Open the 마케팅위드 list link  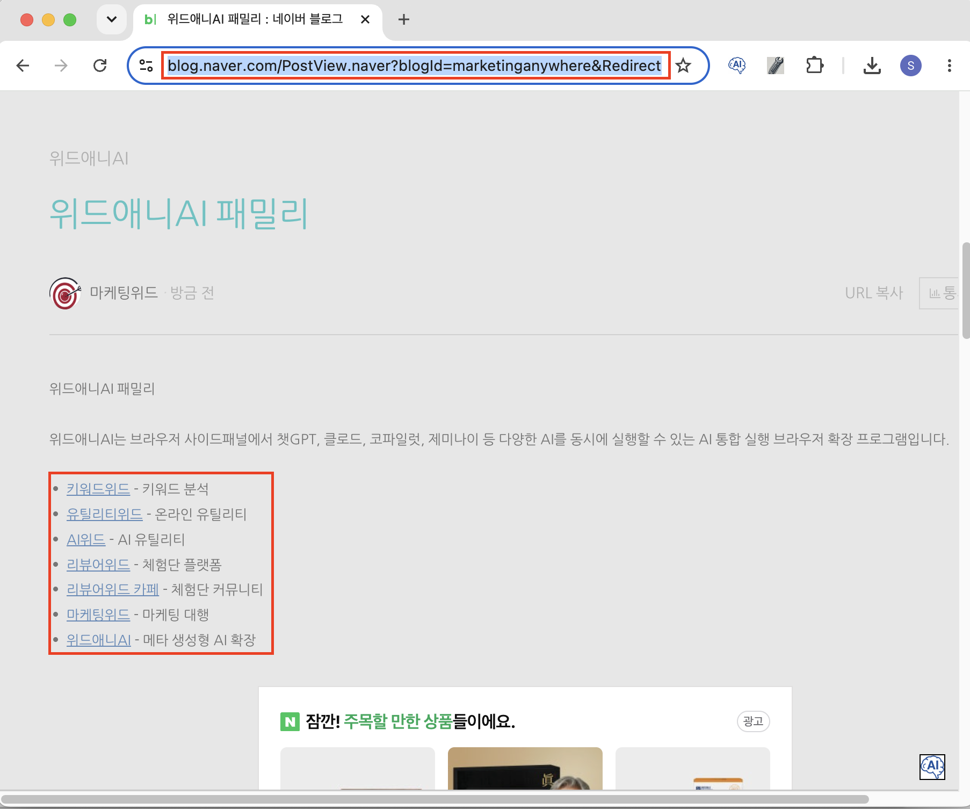pos(98,615)
